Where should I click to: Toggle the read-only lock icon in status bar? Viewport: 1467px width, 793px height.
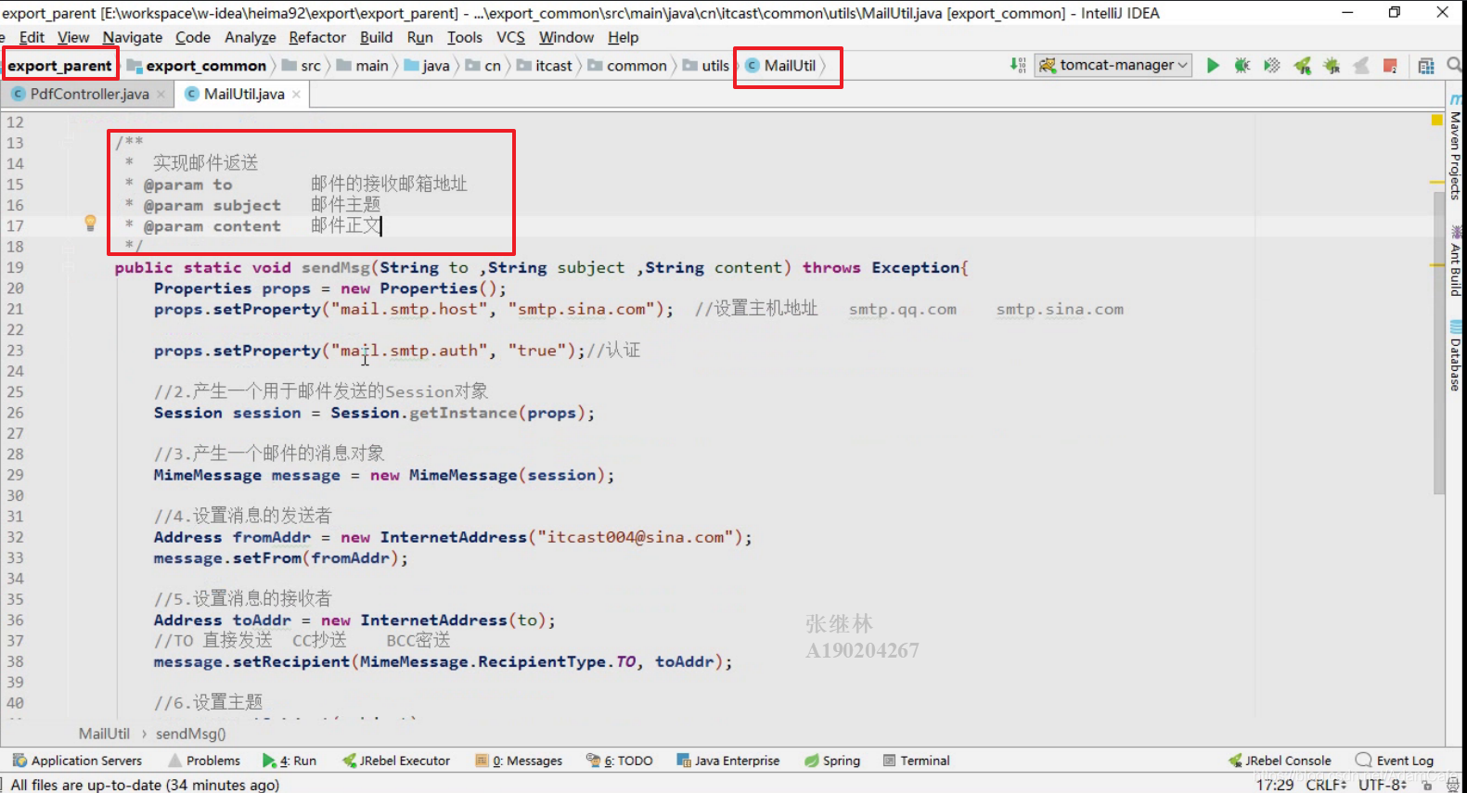tap(1427, 785)
